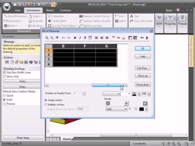
Task: Choose the Multiple sections option
Action: point(46,105)
